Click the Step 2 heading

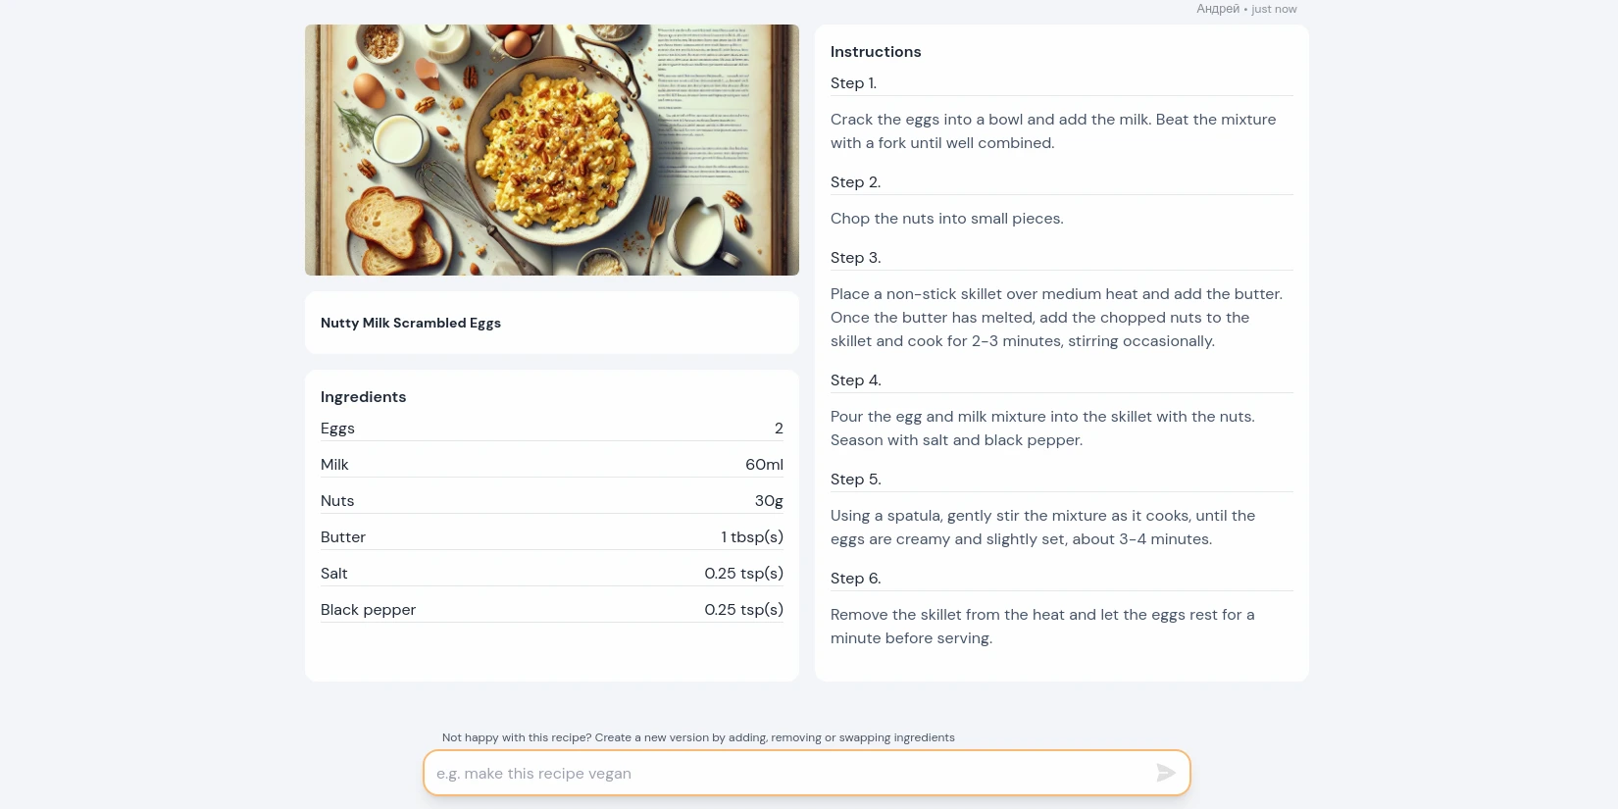[x=855, y=182]
